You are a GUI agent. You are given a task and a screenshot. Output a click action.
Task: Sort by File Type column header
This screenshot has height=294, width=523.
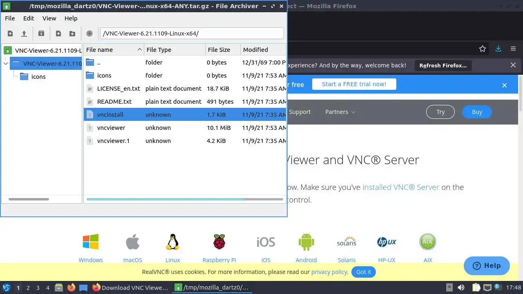pyautogui.click(x=174, y=49)
